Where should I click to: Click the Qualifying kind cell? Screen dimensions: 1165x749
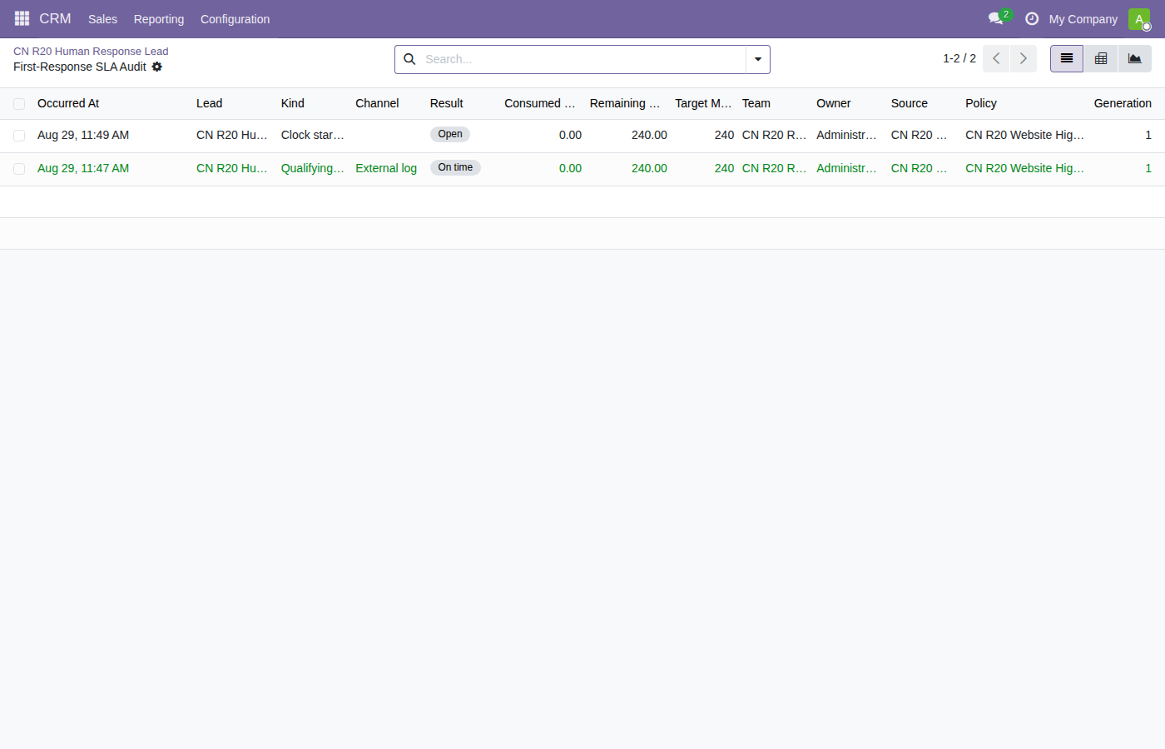[313, 168]
